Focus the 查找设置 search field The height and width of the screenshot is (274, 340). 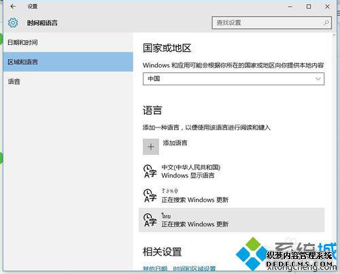coord(271,22)
